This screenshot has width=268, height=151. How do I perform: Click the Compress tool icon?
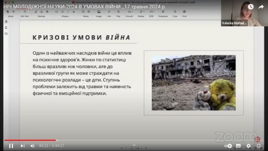[163, 12]
